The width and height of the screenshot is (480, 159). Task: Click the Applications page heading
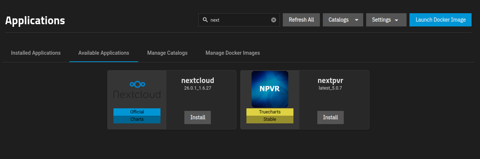point(35,21)
